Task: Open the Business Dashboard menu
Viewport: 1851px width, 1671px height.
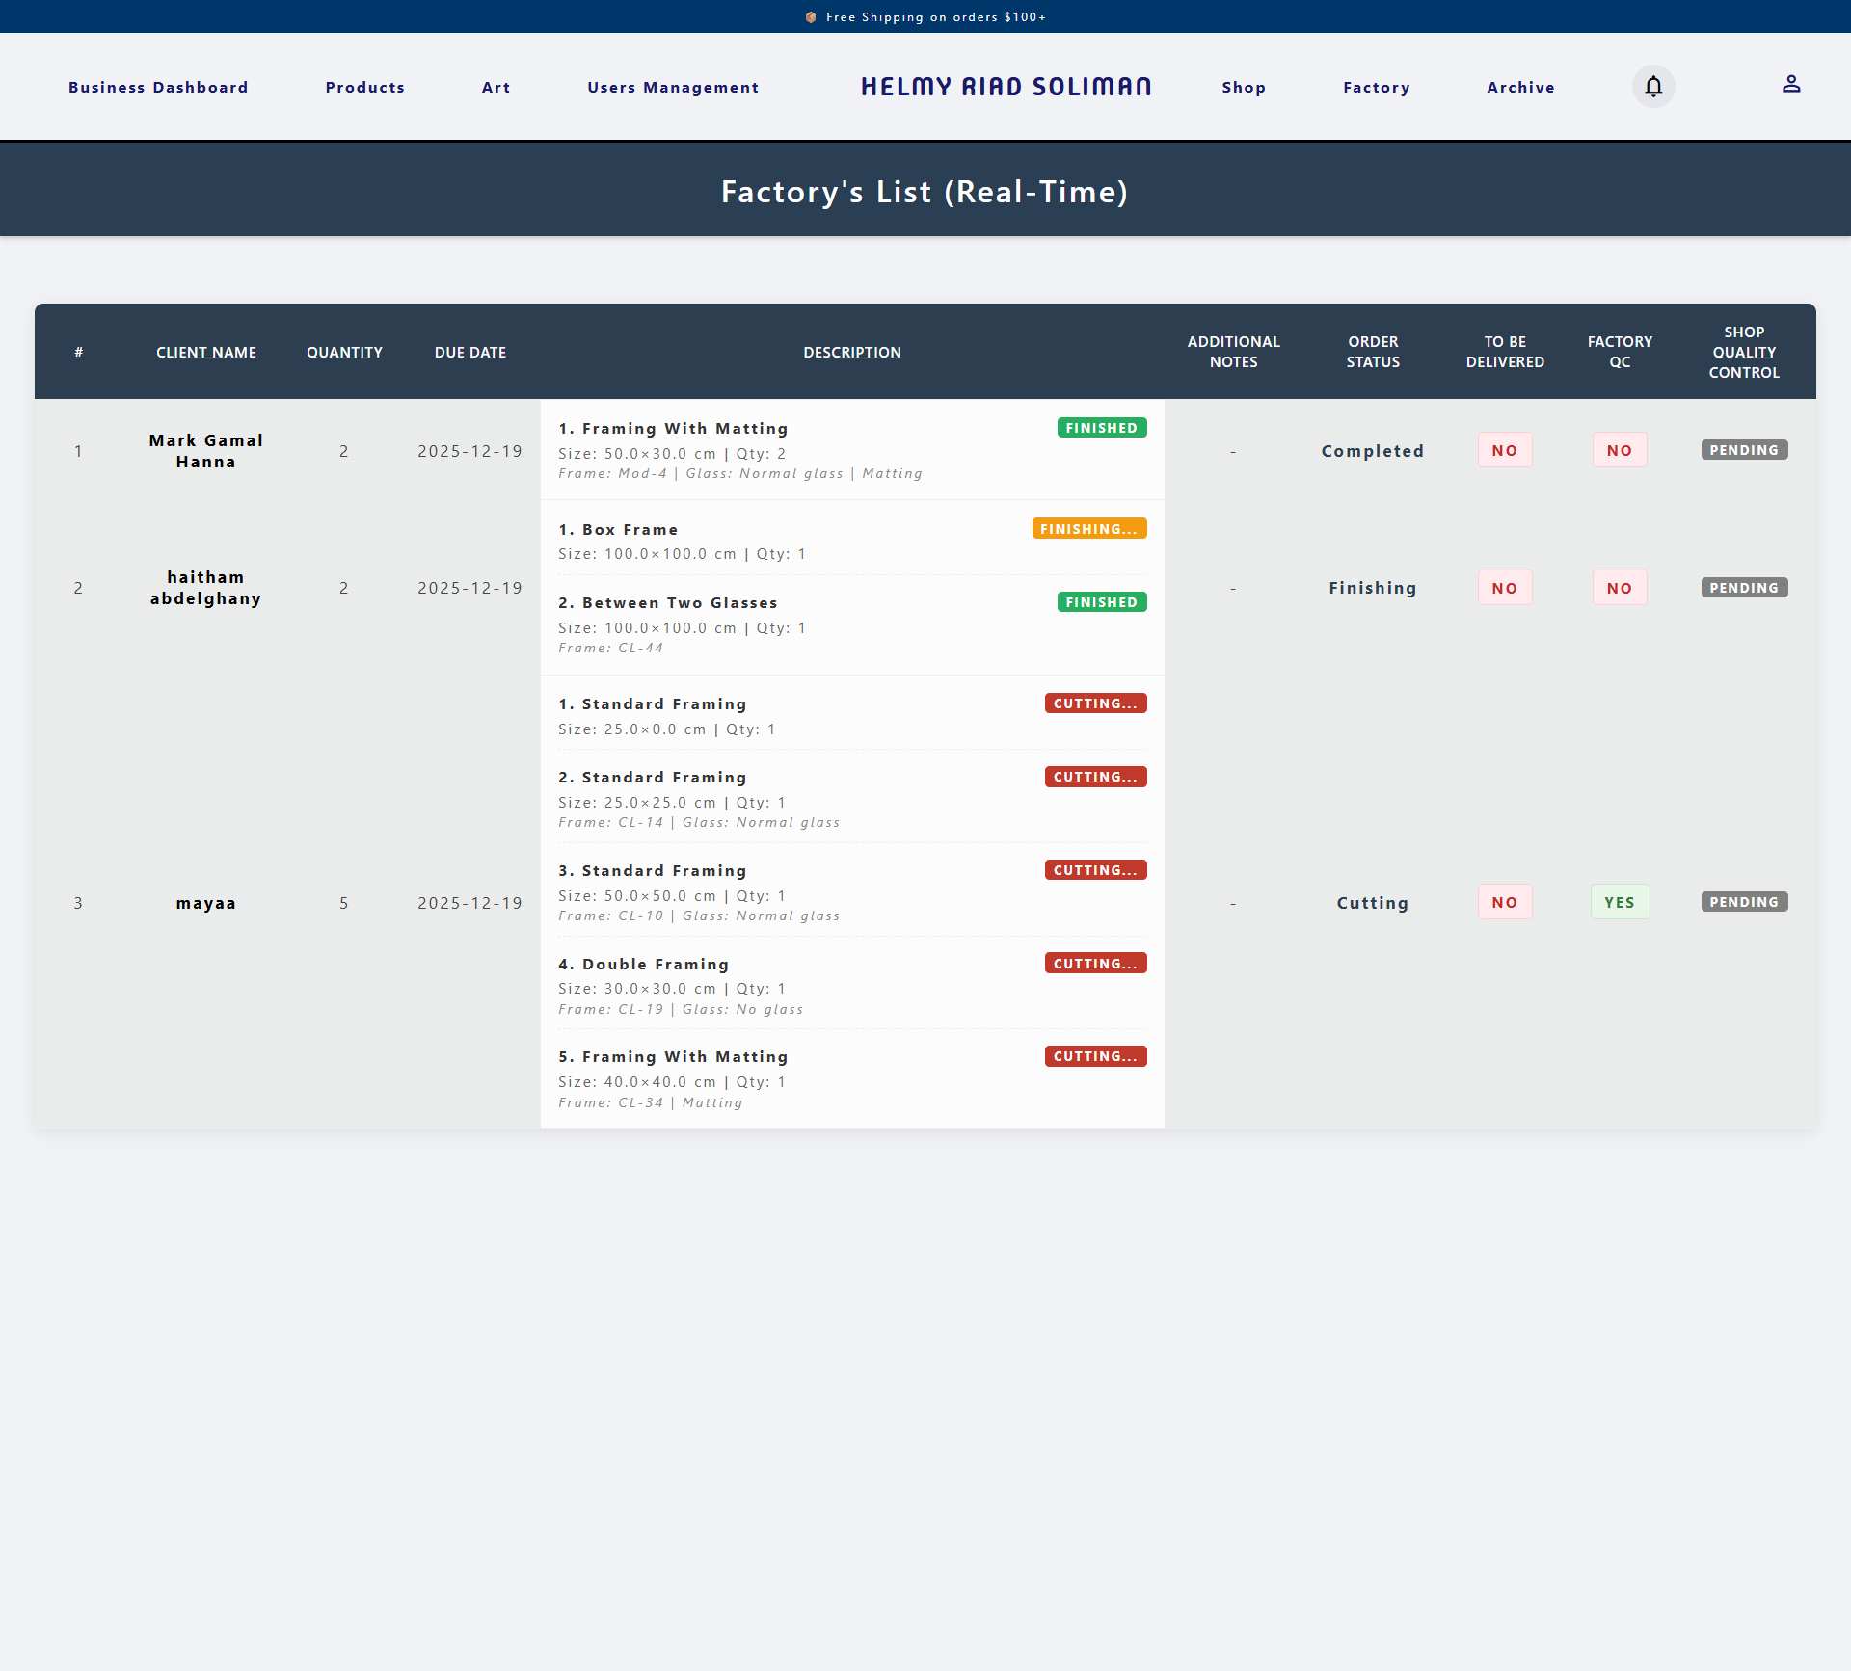Action: tap(158, 87)
